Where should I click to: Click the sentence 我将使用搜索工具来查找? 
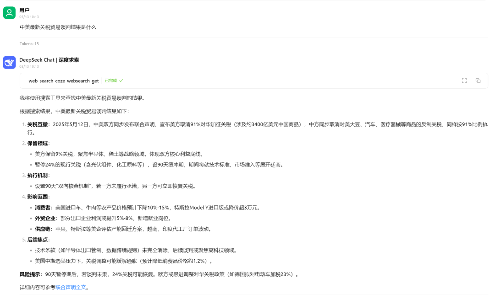tap(83, 98)
